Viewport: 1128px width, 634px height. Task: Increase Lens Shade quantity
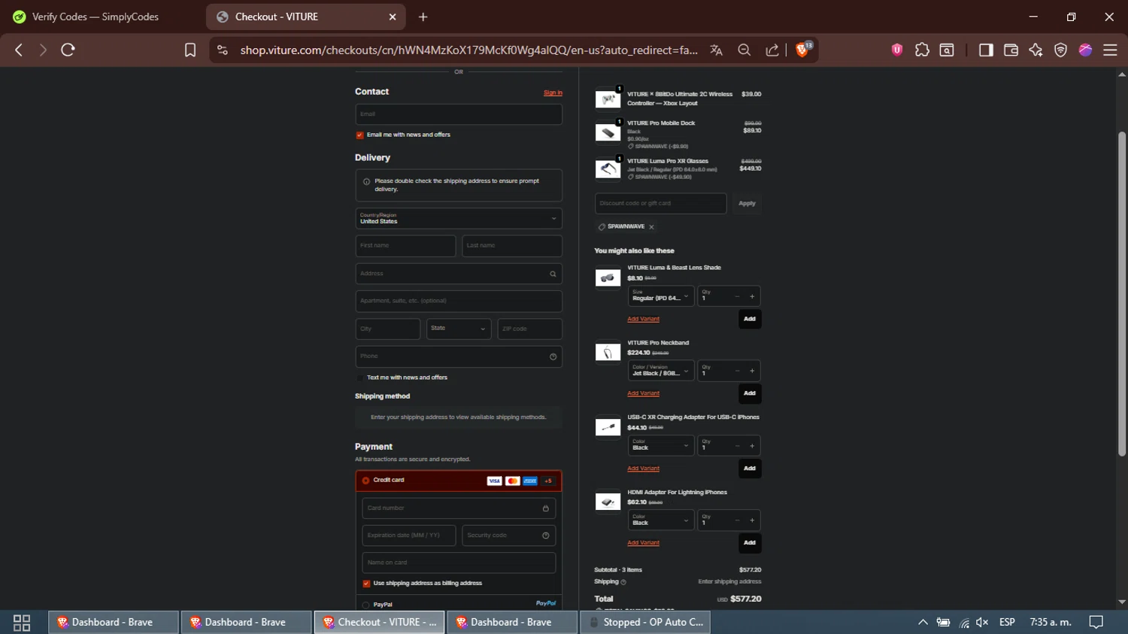click(x=752, y=296)
